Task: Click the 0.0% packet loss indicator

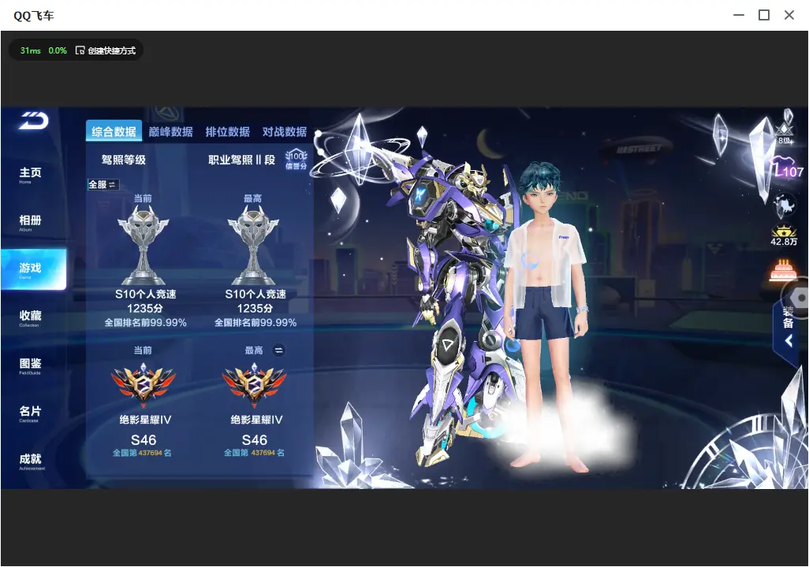Action: 58,50
